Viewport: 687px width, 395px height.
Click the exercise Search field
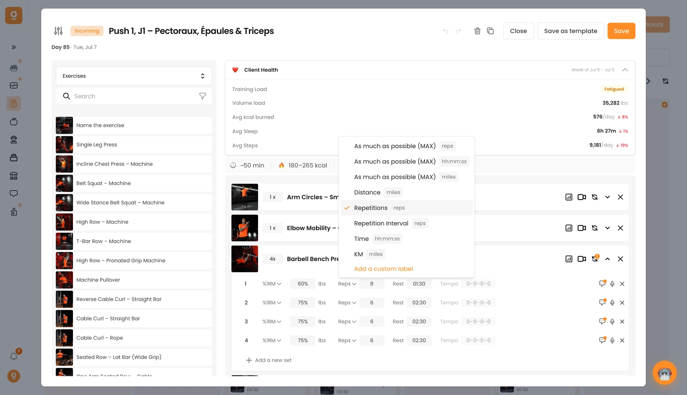(134, 96)
